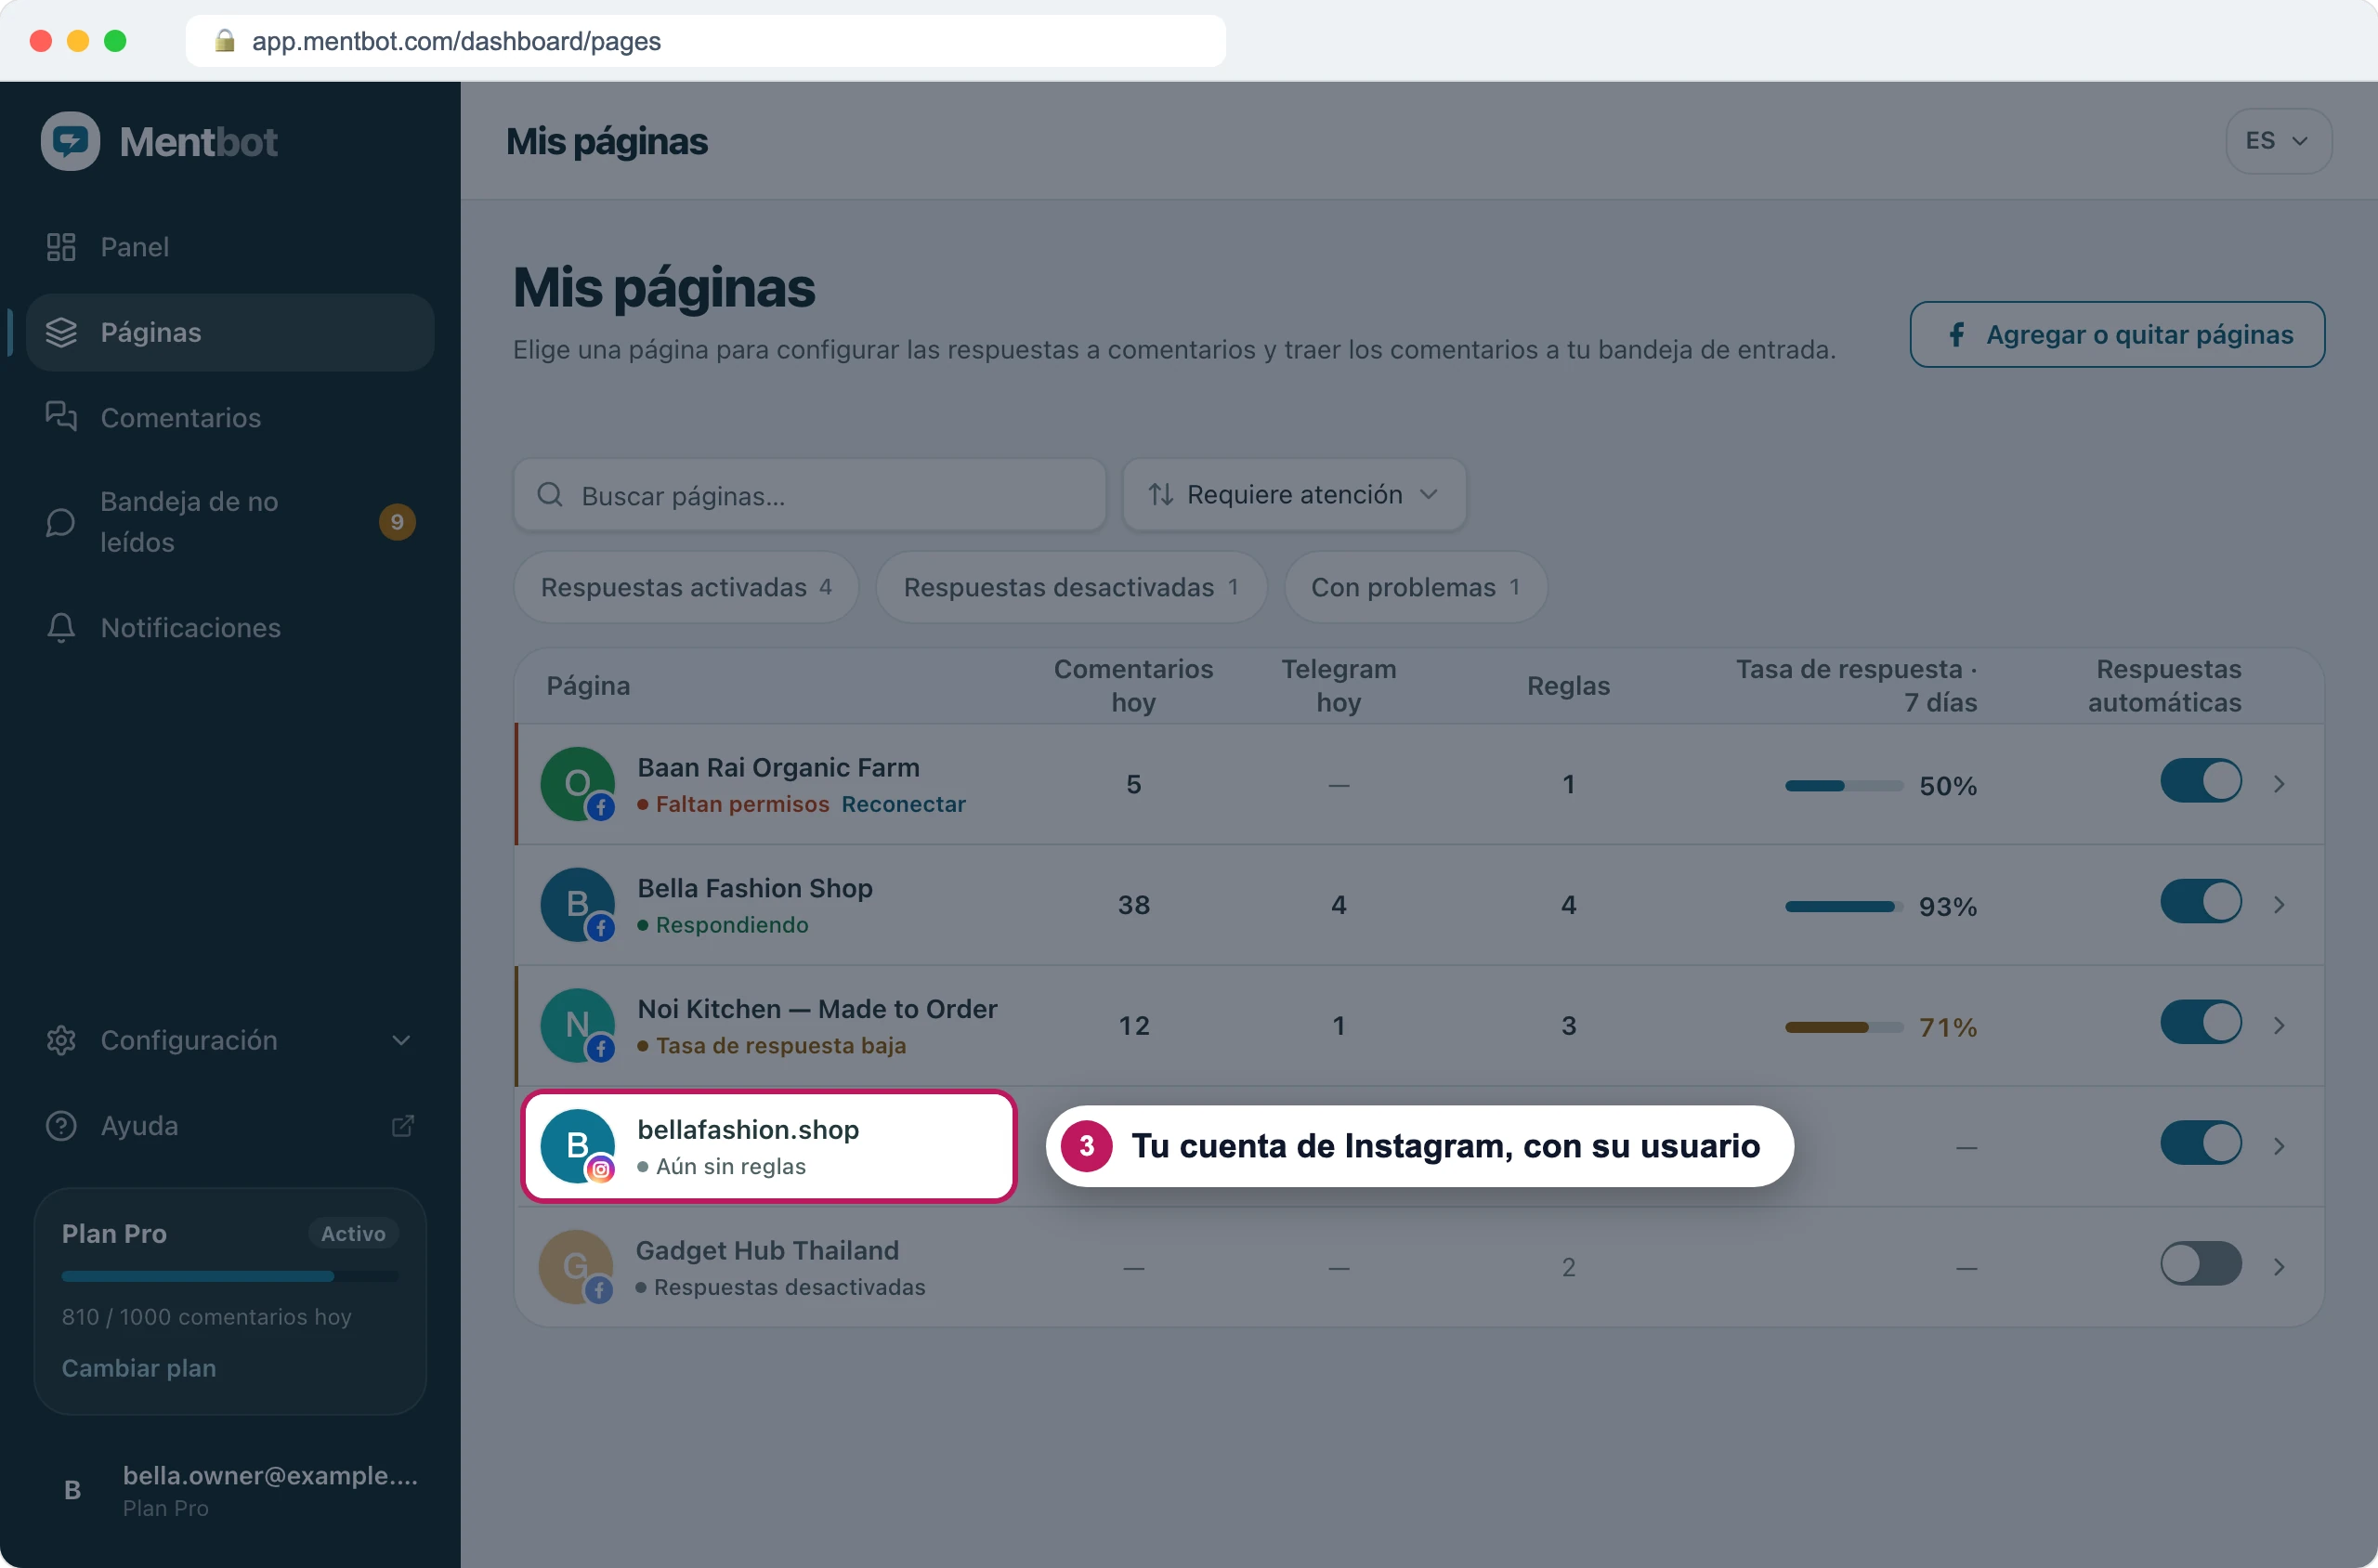Click the Cambiar plan link
This screenshot has height=1568, width=2378.
click(x=139, y=1367)
